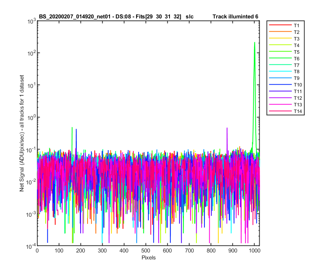Click the x-axis tick label 500
The height and width of the screenshot is (276, 331).
pos(146,251)
